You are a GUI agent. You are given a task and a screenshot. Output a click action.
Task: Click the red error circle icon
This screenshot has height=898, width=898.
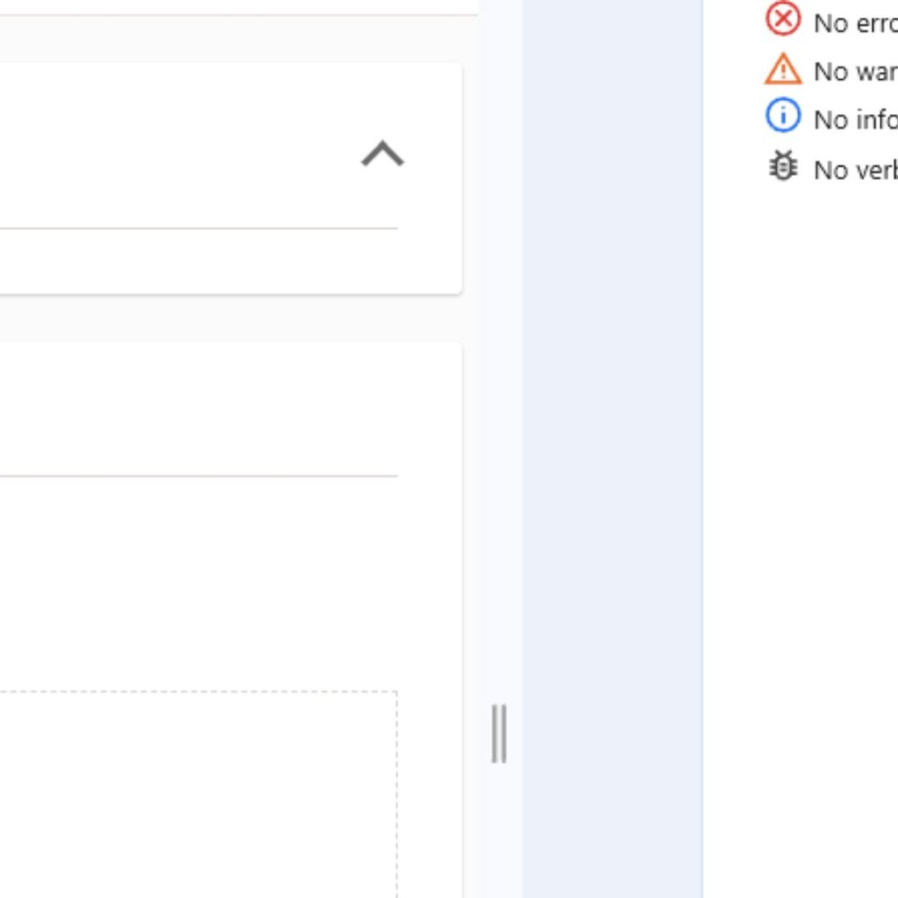[x=782, y=20]
